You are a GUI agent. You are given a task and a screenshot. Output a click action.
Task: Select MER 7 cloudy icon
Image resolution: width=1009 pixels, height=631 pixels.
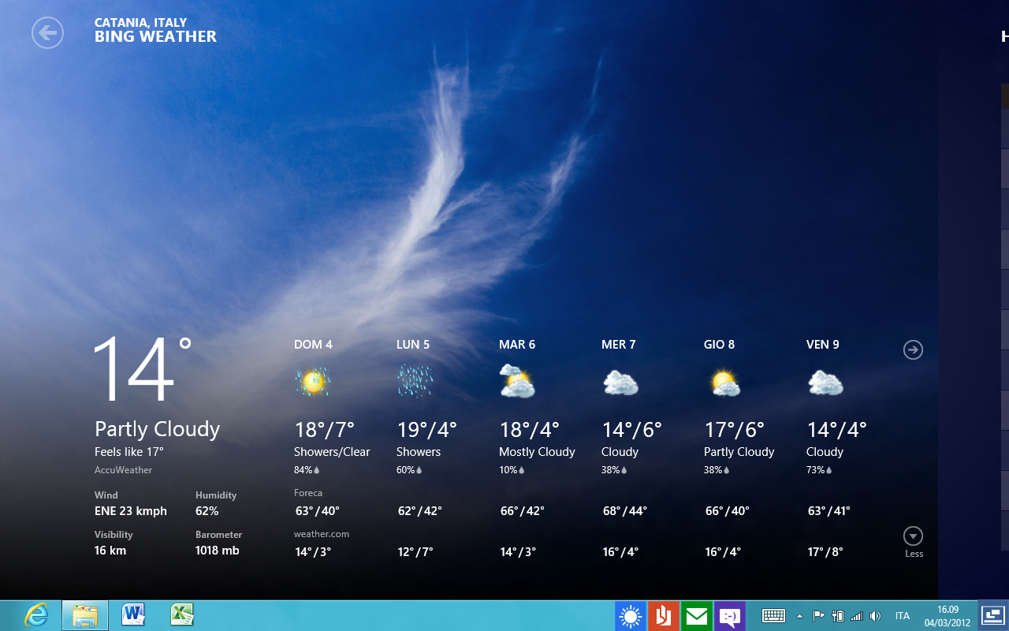(620, 383)
